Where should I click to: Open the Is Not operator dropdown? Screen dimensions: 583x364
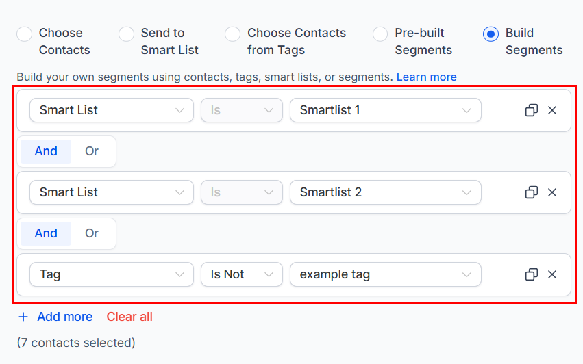point(242,274)
